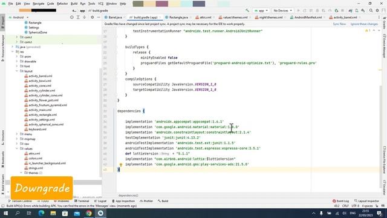387x218 pixels.
Task: Open Chrome from the taskbar
Action: click(x=89, y=213)
